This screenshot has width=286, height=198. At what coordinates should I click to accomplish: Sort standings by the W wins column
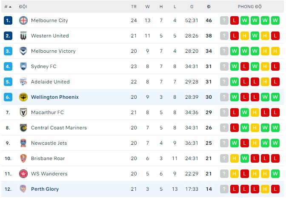coord(147,7)
